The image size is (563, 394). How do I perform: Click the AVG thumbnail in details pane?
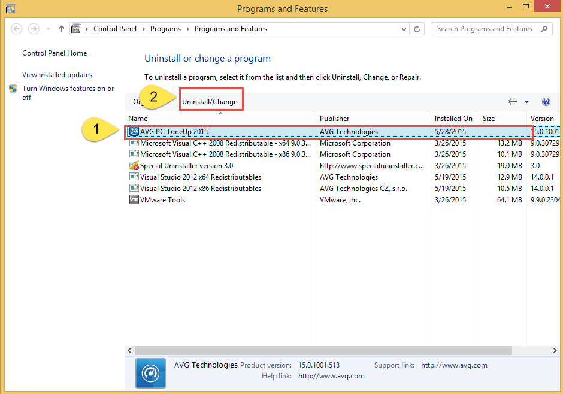tap(150, 373)
